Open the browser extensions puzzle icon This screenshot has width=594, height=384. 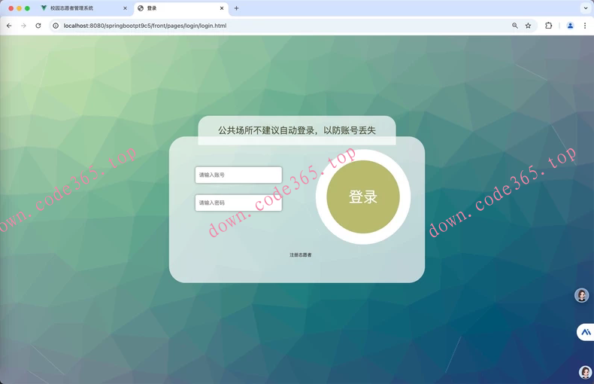tap(549, 26)
